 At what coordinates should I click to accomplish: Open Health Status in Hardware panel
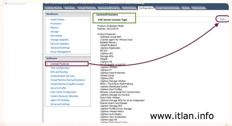coord(57,20)
